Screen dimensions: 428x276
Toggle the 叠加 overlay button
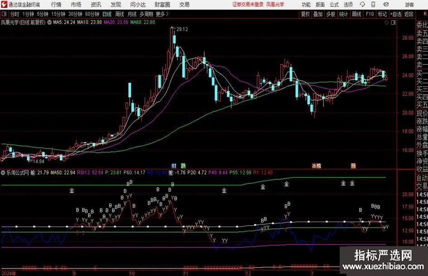[318, 14]
